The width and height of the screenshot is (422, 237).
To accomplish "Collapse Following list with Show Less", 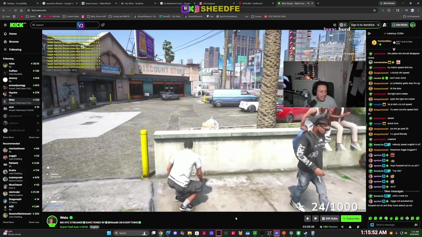I will point(34,137).
